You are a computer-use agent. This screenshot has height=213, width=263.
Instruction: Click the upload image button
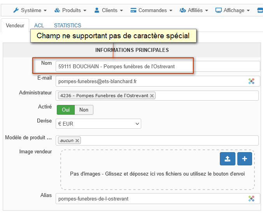[228, 159]
